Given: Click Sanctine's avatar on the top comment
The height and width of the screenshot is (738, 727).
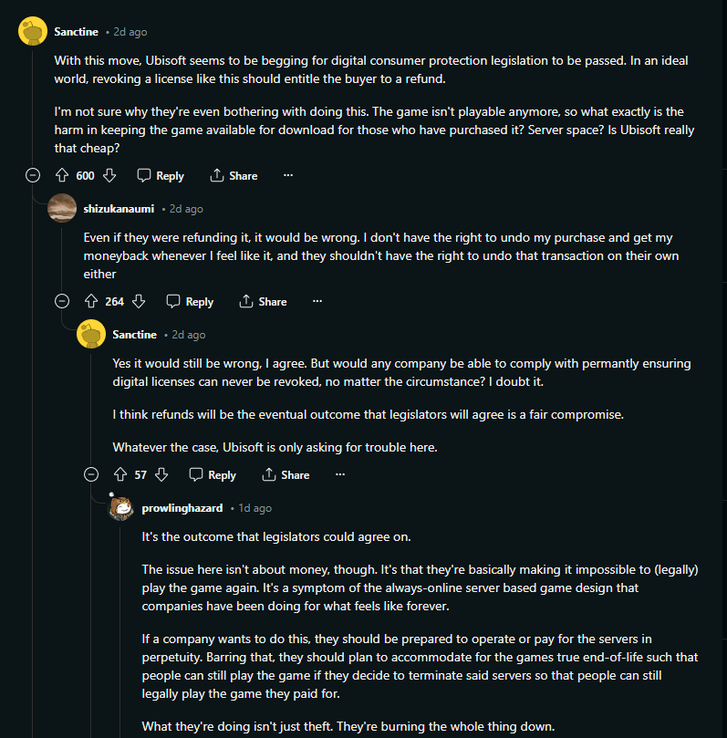Looking at the screenshot, I should coord(33,32).
